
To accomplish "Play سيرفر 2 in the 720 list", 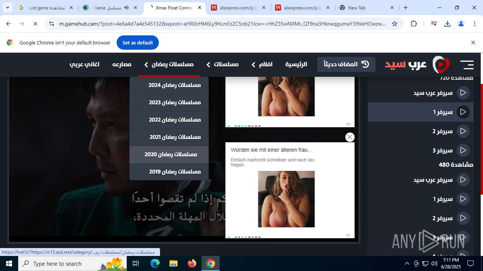I will (421, 131).
